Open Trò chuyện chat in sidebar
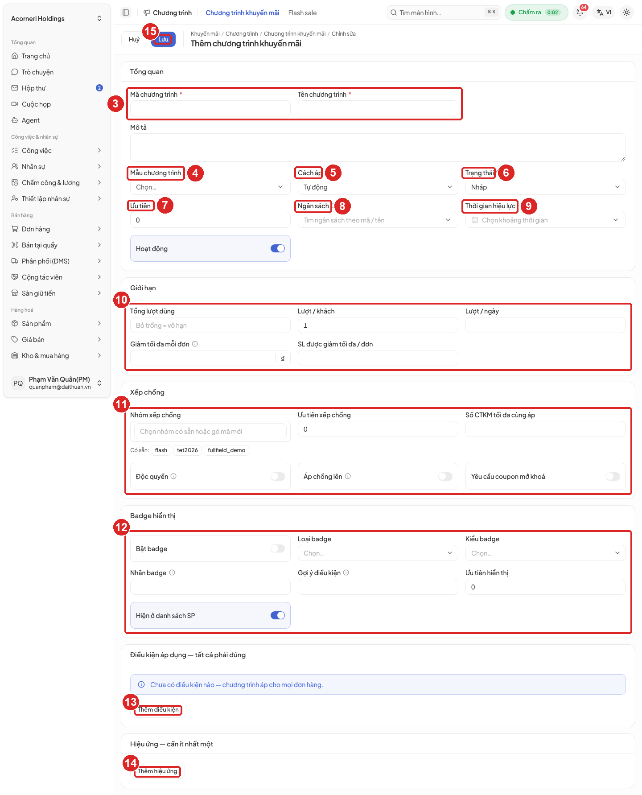The height and width of the screenshot is (795, 642). tap(57, 72)
